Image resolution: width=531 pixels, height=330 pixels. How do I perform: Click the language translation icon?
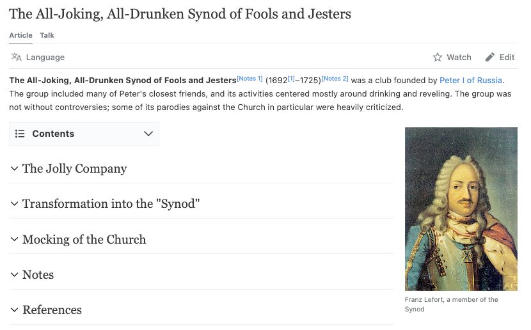pyautogui.click(x=16, y=57)
